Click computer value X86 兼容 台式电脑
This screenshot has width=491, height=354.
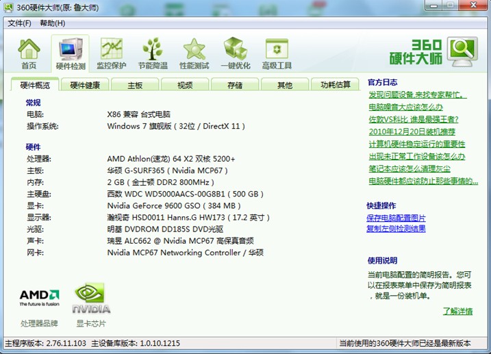click(x=139, y=114)
